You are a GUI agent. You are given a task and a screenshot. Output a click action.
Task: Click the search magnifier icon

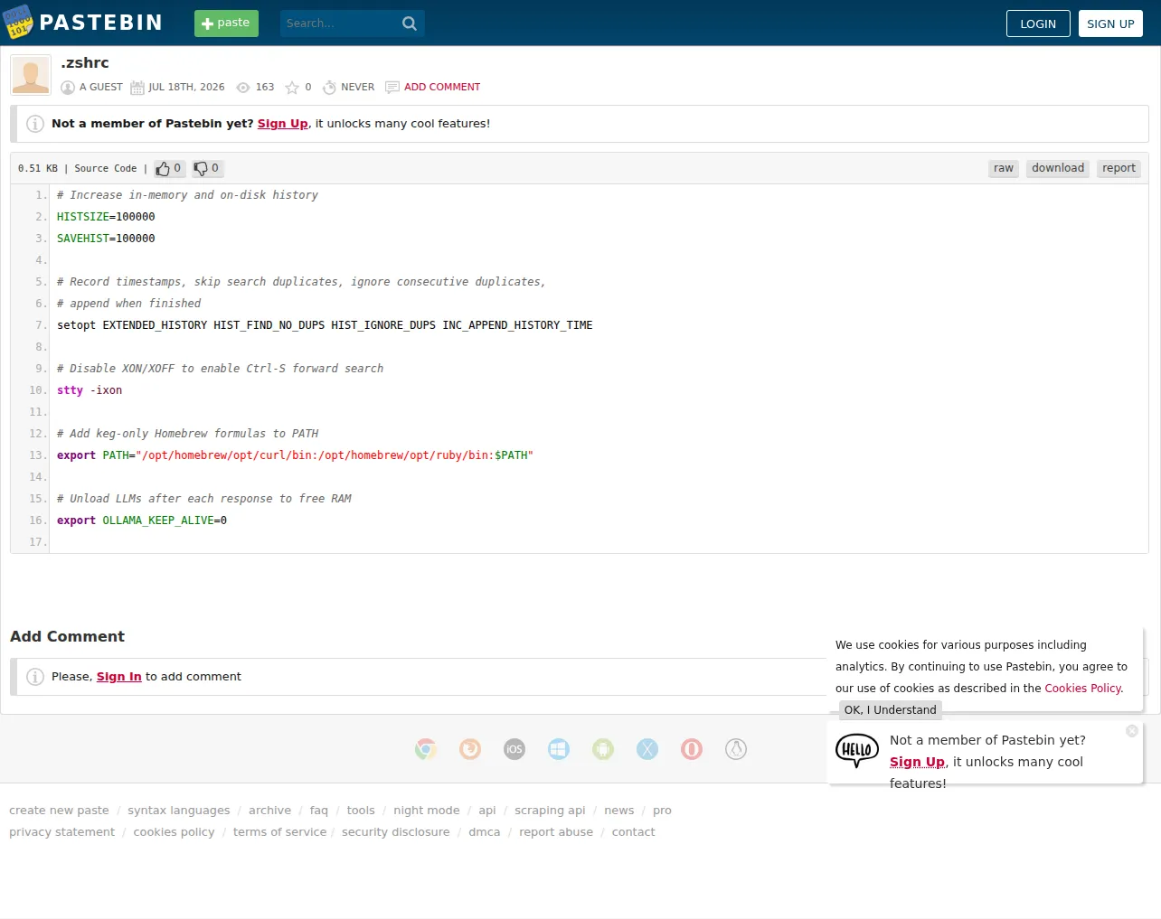(410, 23)
